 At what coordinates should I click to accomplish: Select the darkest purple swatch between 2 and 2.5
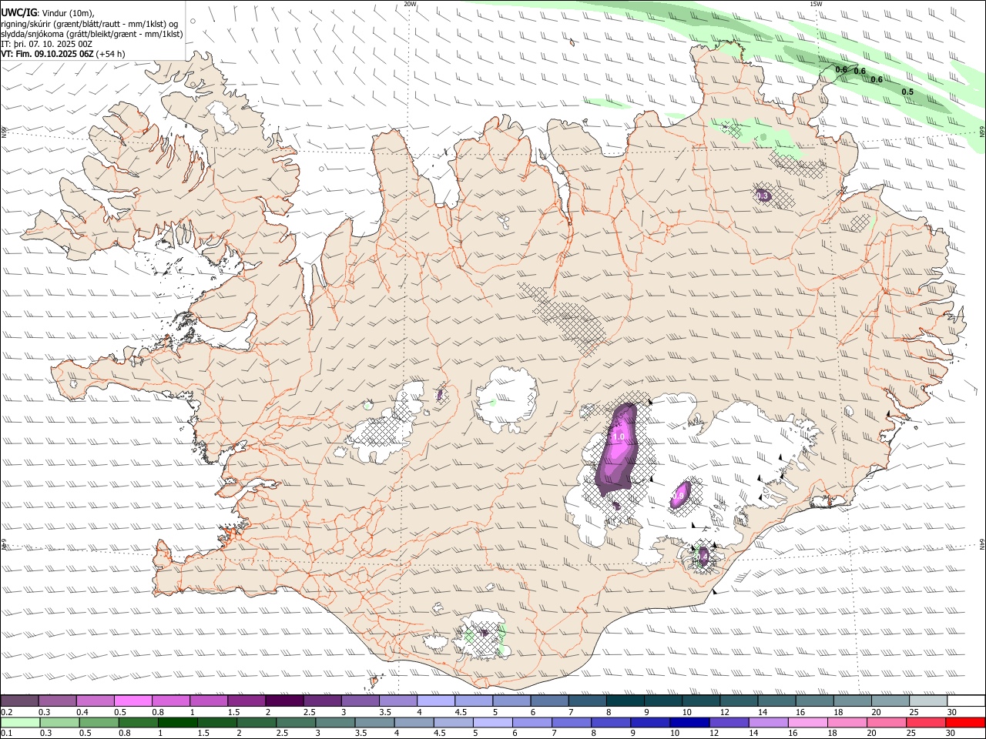pos(284,701)
